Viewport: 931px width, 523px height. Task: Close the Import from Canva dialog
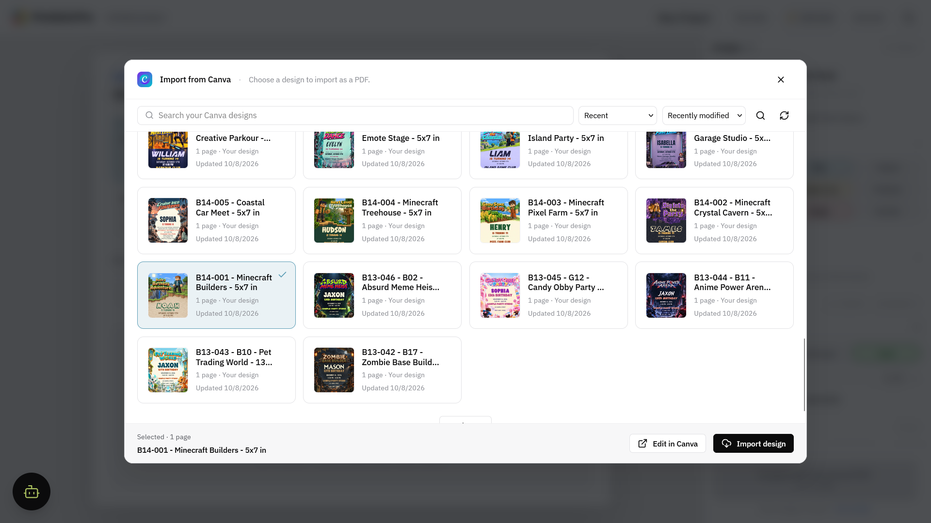pos(781,79)
